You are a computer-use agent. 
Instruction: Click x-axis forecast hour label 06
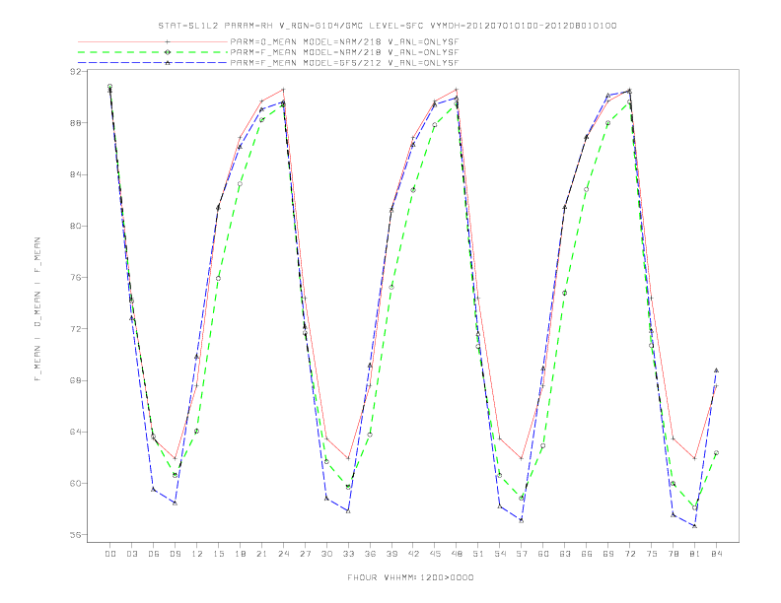pos(154,554)
